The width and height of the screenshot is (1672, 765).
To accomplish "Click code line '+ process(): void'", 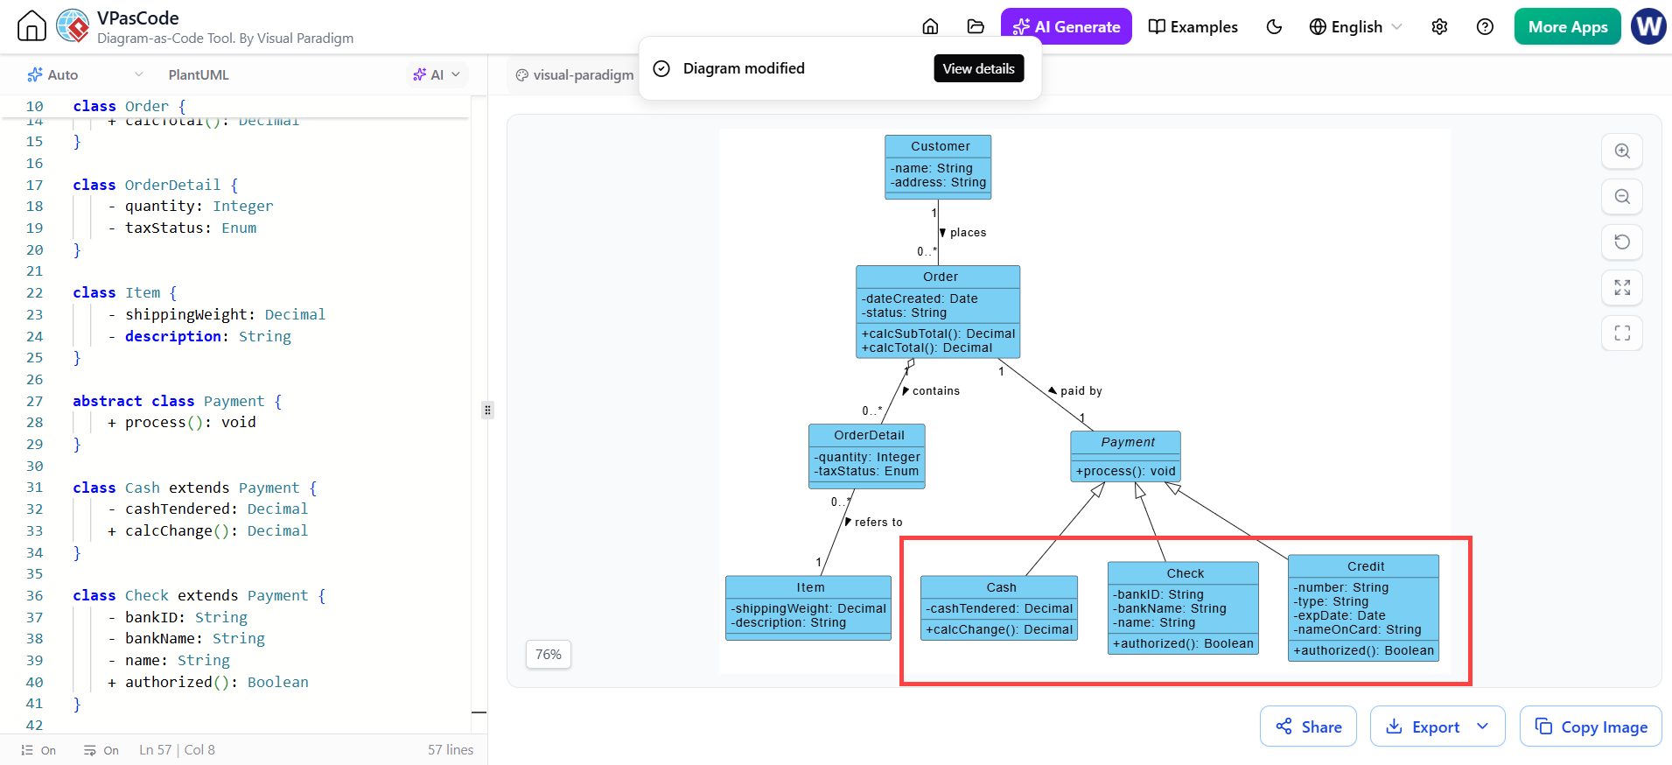I will tap(181, 422).
